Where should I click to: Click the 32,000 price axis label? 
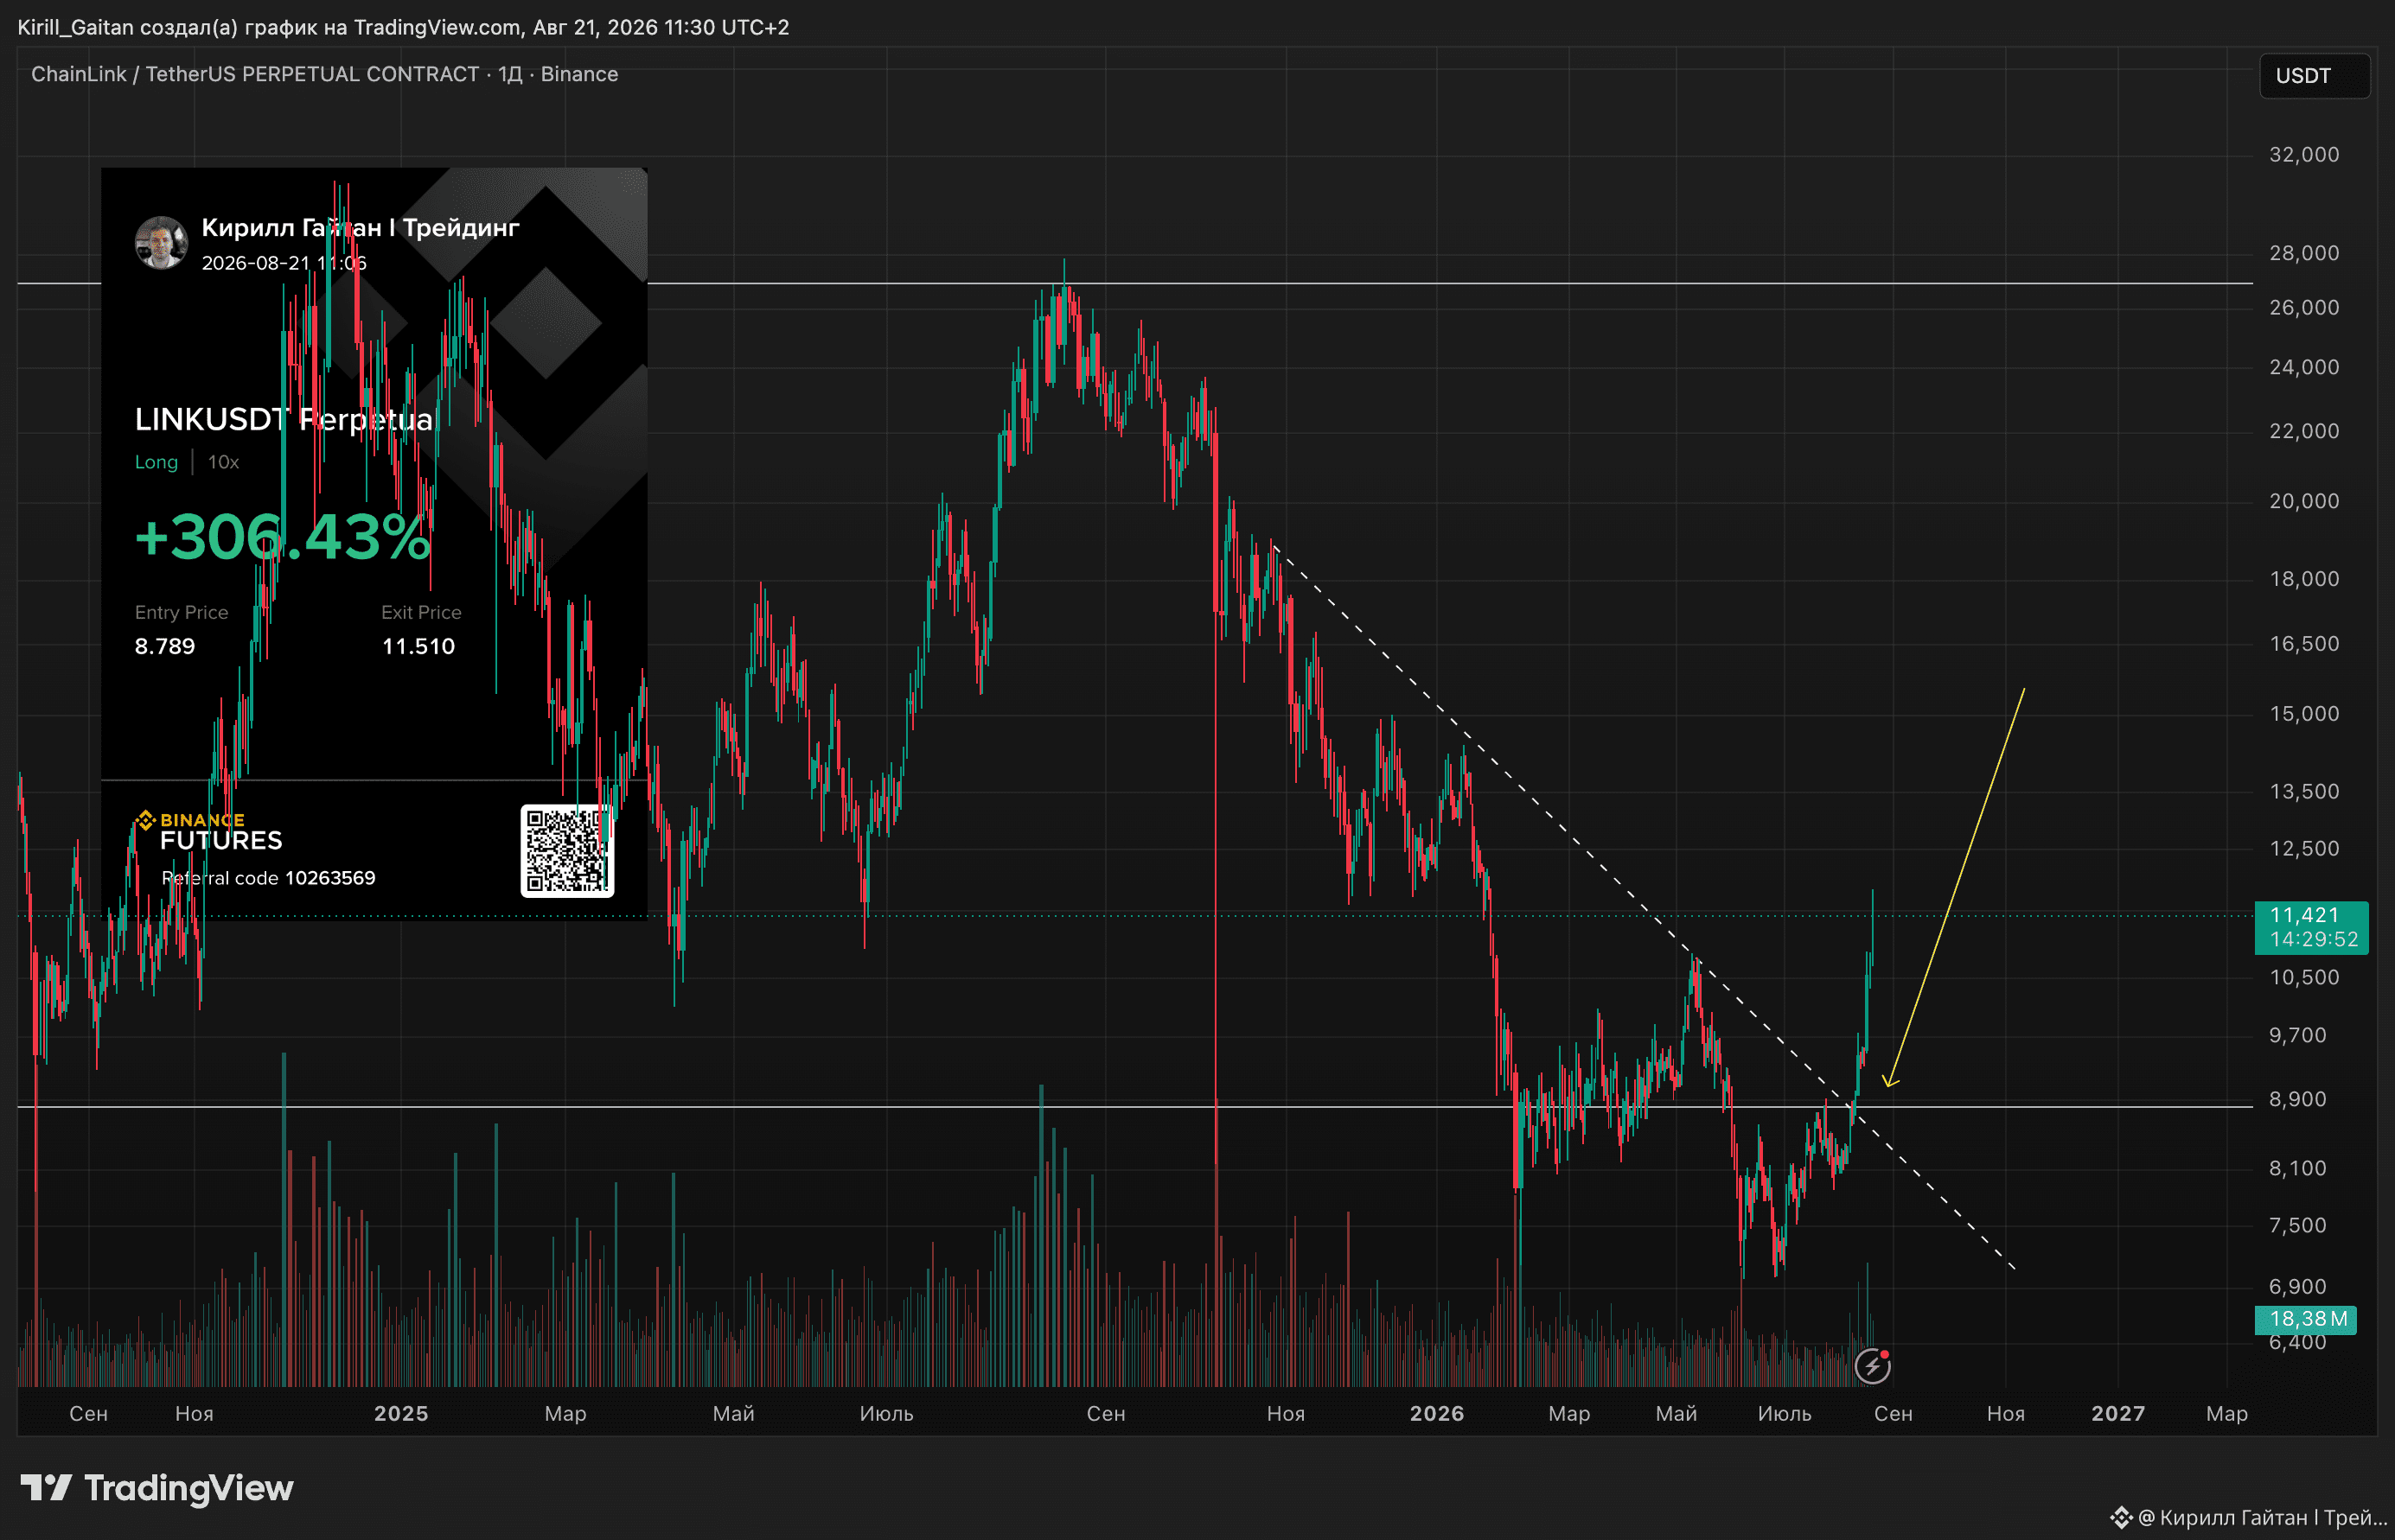tap(2304, 154)
